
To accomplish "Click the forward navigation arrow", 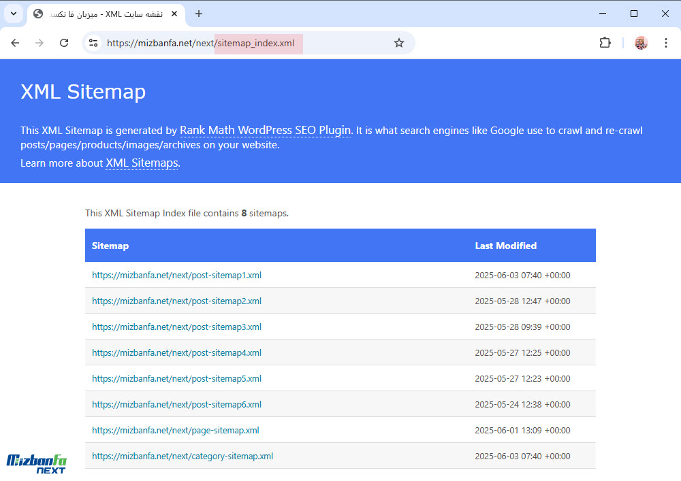I will pyautogui.click(x=39, y=43).
